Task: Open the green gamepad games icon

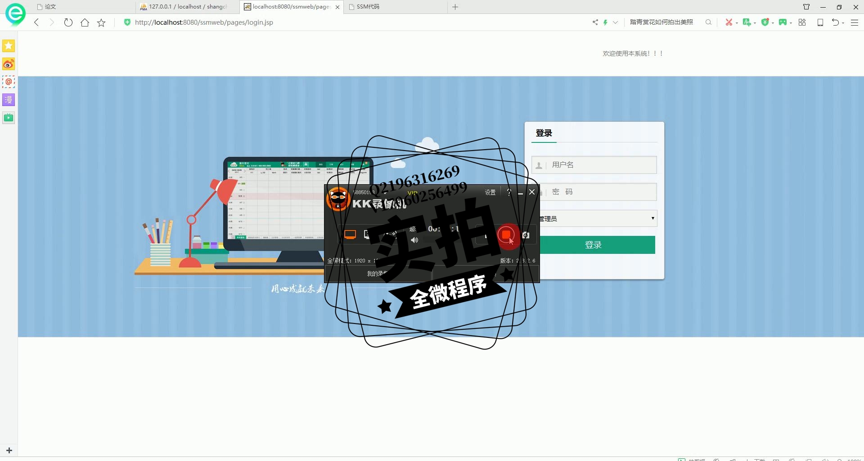Action: (x=783, y=22)
